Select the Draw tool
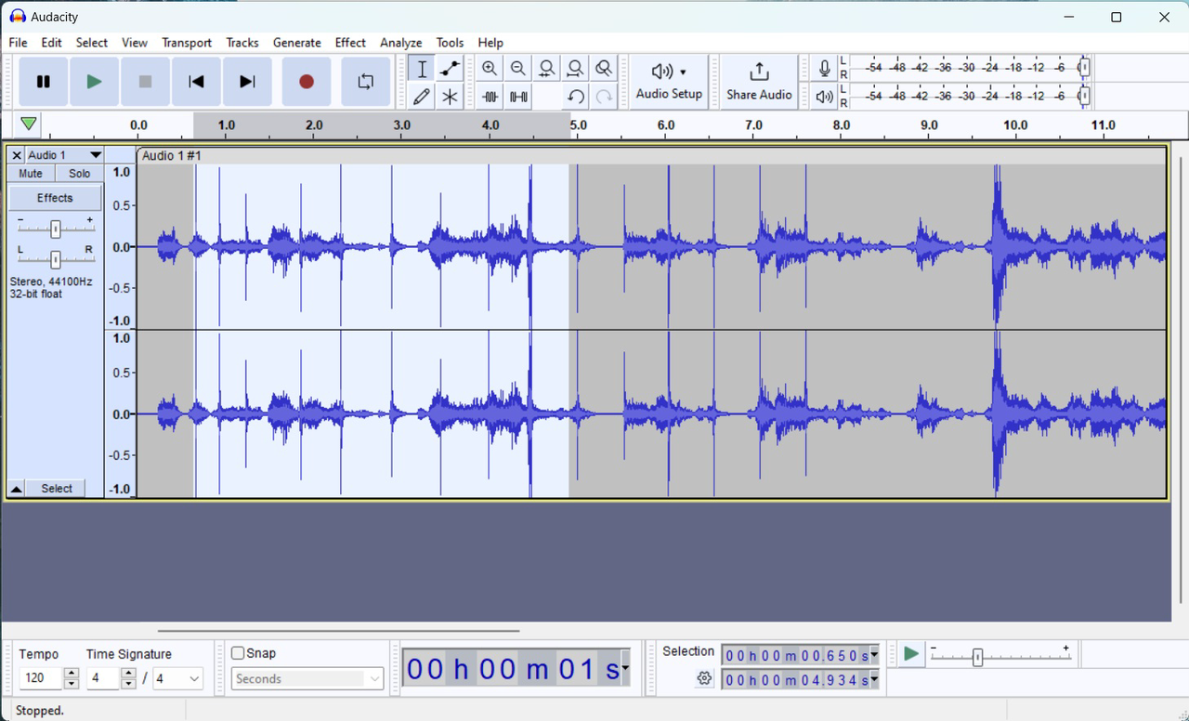The height and width of the screenshot is (721, 1189). (x=421, y=97)
